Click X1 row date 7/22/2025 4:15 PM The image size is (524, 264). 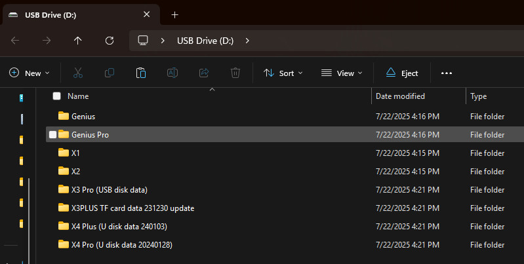[407, 153]
